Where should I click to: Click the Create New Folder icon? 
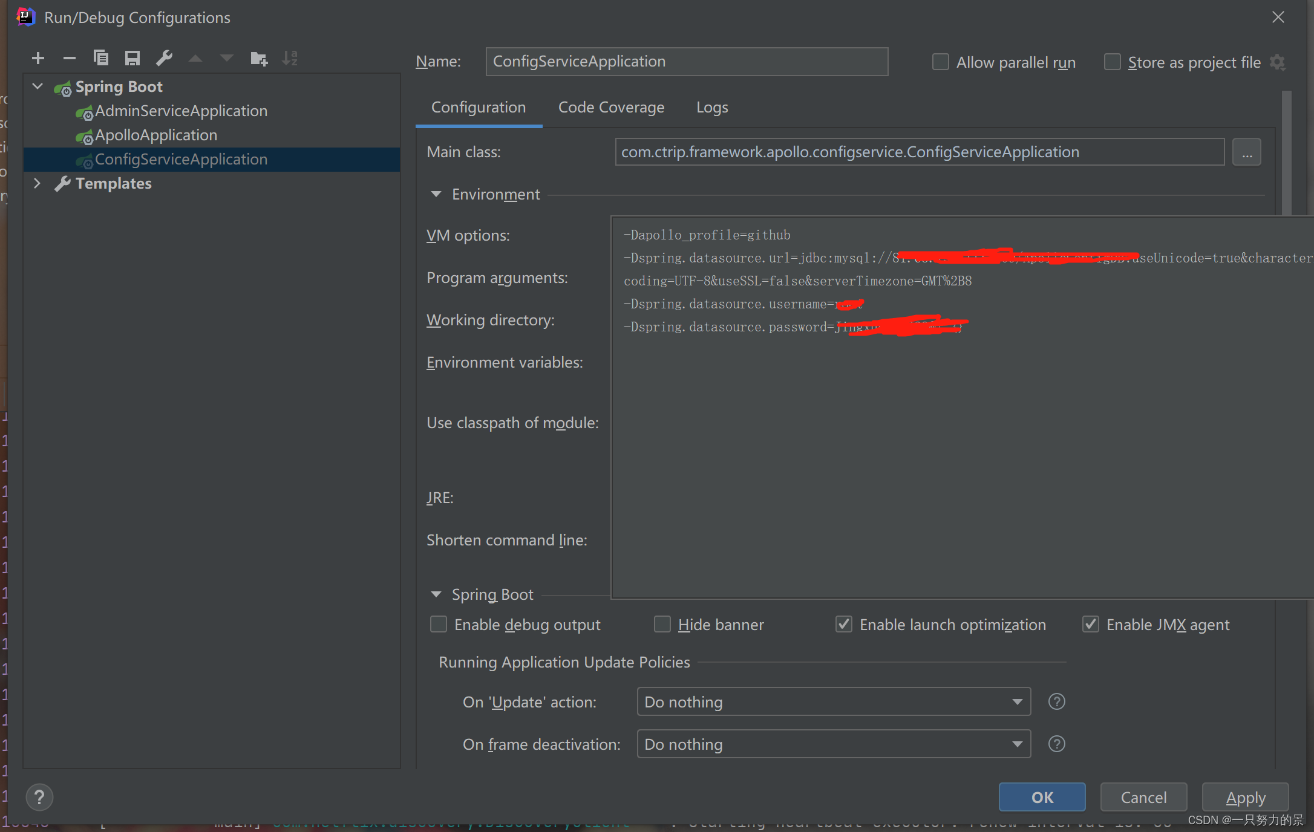259,58
